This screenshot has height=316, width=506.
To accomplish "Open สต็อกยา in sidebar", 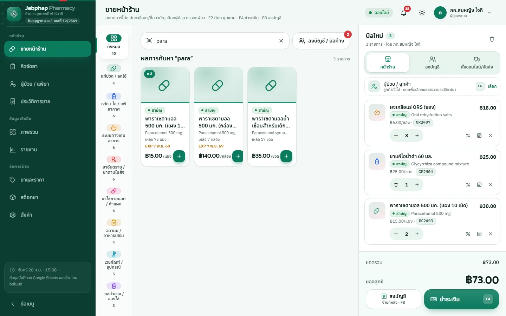I will (x=48, y=197).
